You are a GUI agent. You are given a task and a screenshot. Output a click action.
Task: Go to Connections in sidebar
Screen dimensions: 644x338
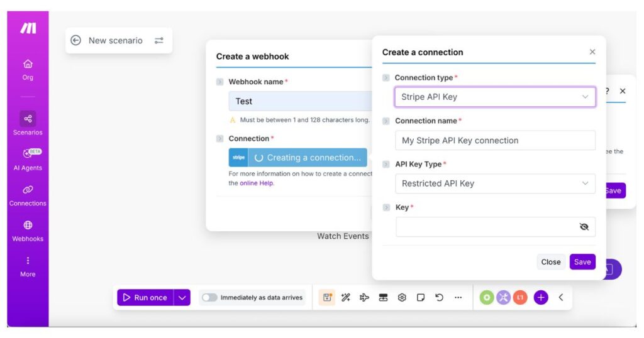(x=28, y=195)
